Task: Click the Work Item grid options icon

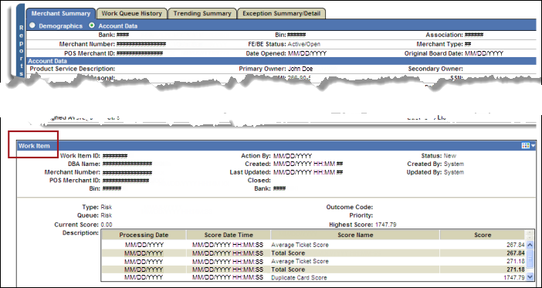Action: tap(526, 146)
